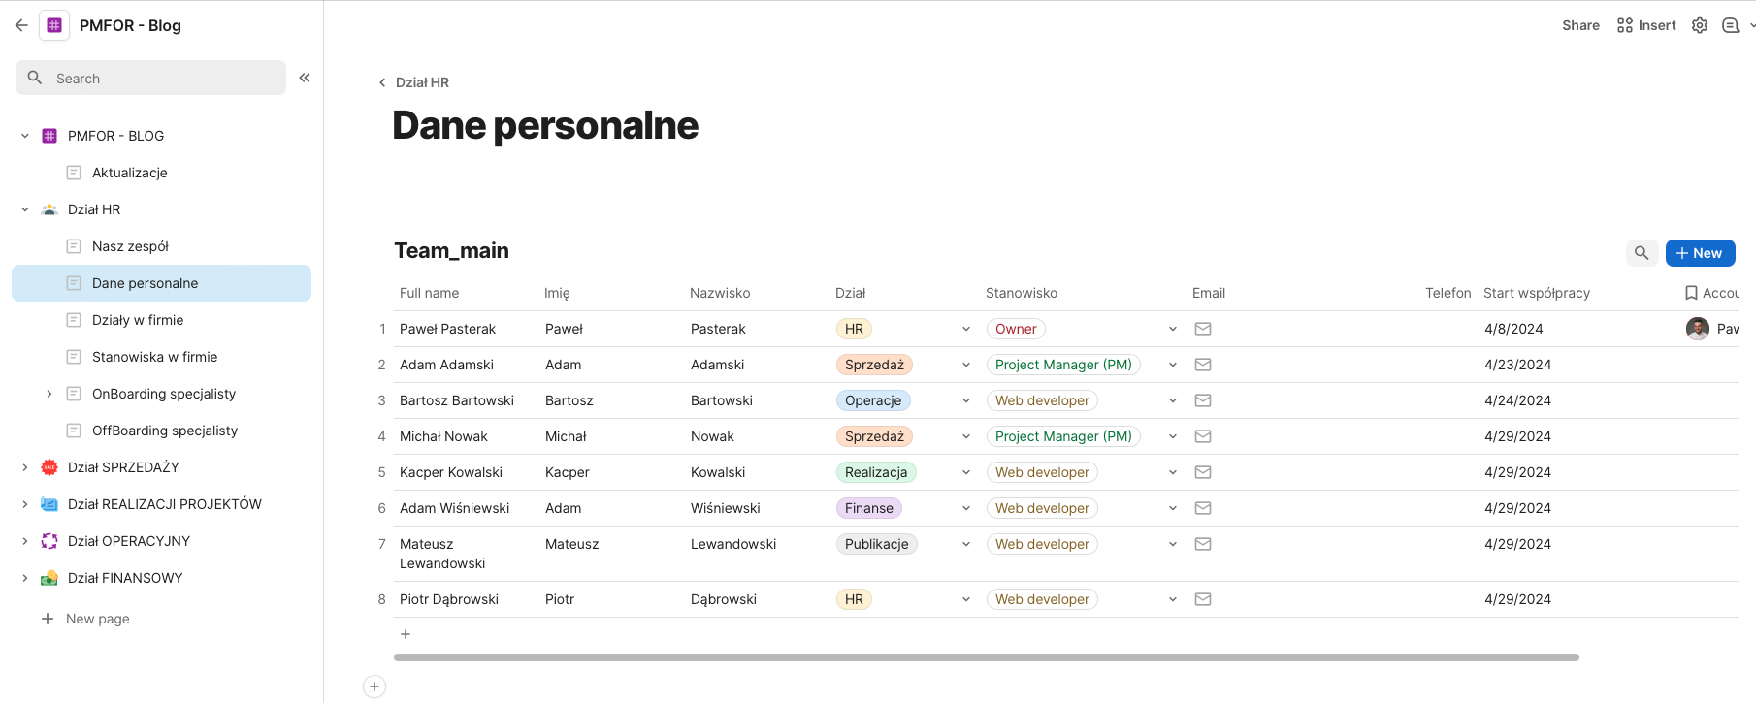
Task: Click the Insert button in the top bar
Action: click(x=1646, y=25)
